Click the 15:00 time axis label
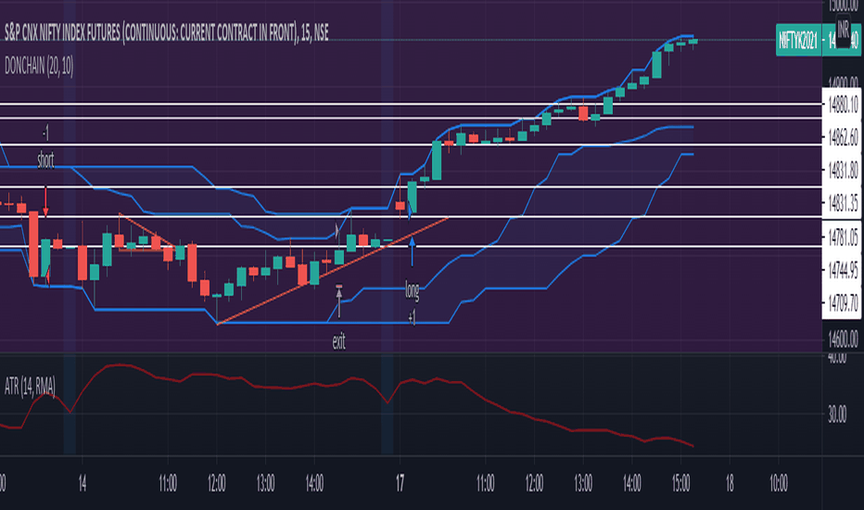The height and width of the screenshot is (510, 864). click(x=681, y=483)
